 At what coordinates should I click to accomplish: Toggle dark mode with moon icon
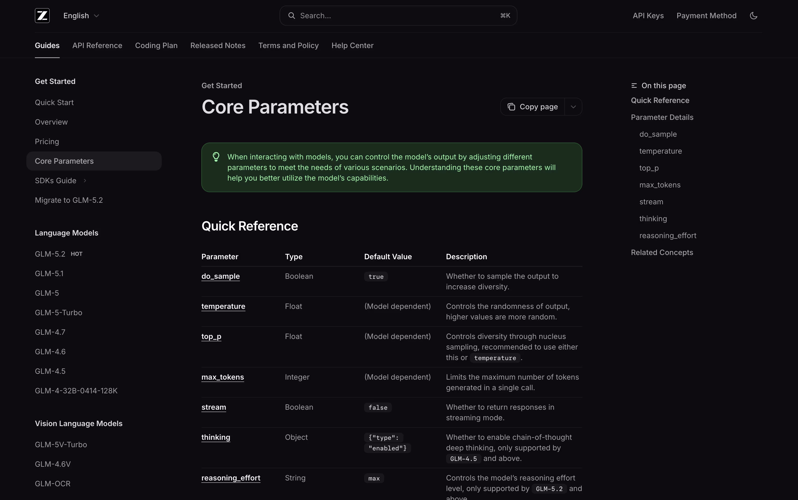[754, 16]
